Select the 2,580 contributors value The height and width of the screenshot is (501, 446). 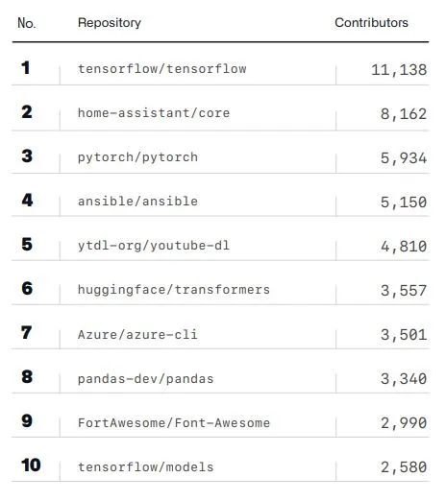pyautogui.click(x=404, y=467)
